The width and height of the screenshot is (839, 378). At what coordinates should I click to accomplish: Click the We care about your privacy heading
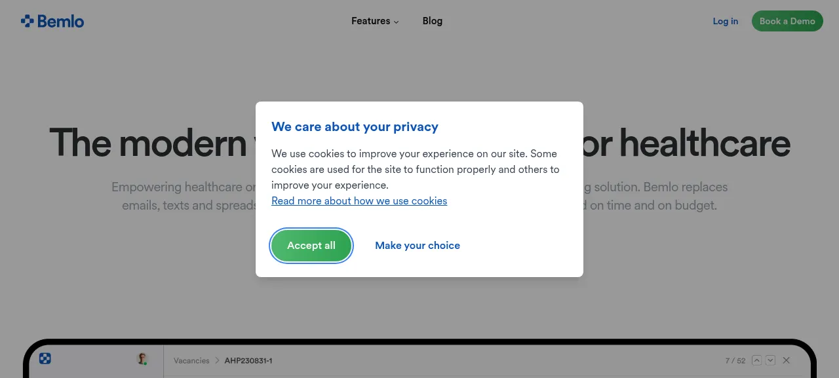click(355, 126)
